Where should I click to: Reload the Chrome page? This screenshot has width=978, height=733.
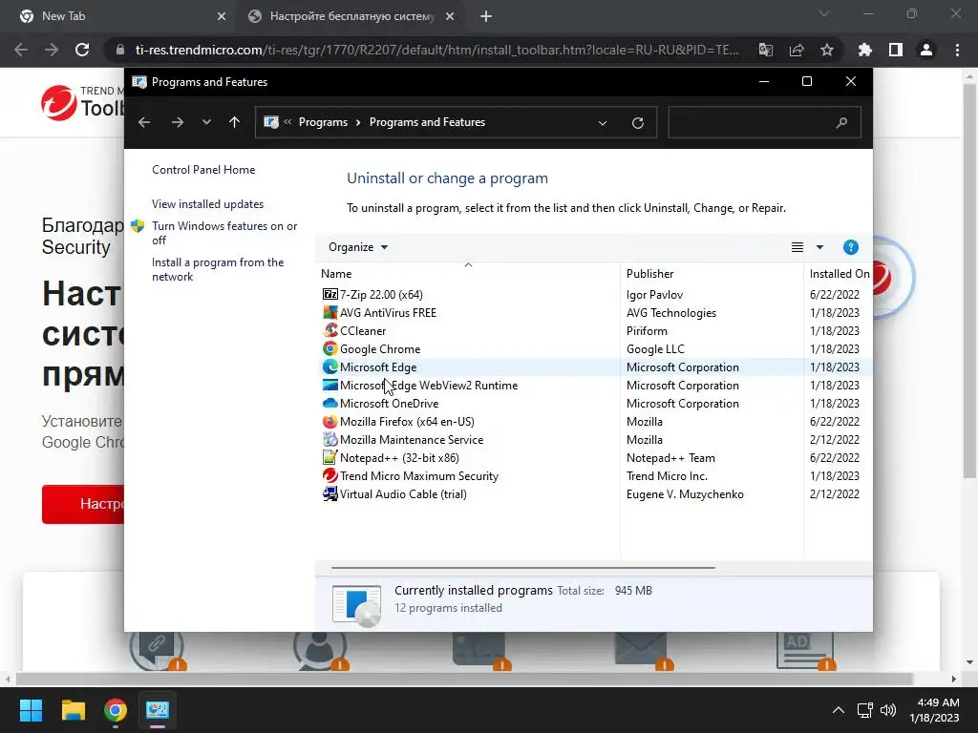tap(82, 50)
